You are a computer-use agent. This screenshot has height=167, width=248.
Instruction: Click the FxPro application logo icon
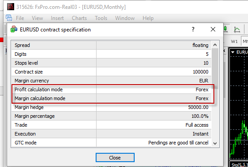point(11,7)
